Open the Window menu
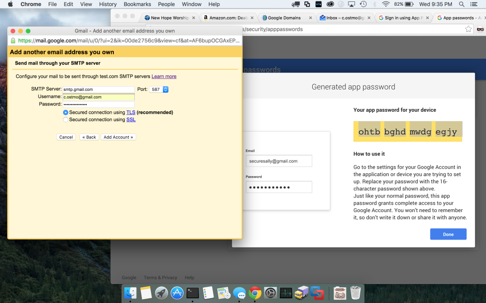 click(x=192, y=4)
